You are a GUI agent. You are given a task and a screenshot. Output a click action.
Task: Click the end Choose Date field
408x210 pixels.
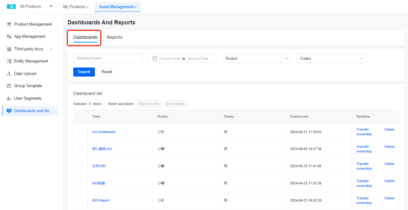point(198,59)
